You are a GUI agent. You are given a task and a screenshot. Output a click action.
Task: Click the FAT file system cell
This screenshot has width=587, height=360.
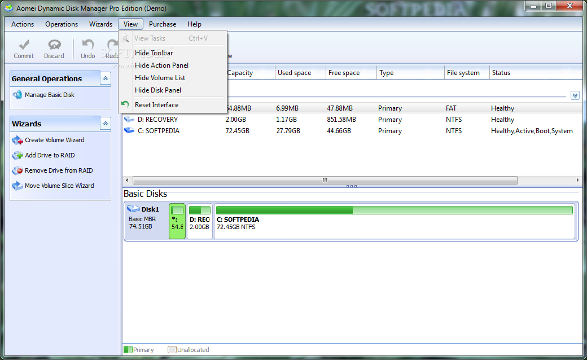coord(451,108)
